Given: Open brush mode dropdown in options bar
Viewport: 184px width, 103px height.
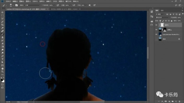Looking at the screenshot, I should click(32, 5).
